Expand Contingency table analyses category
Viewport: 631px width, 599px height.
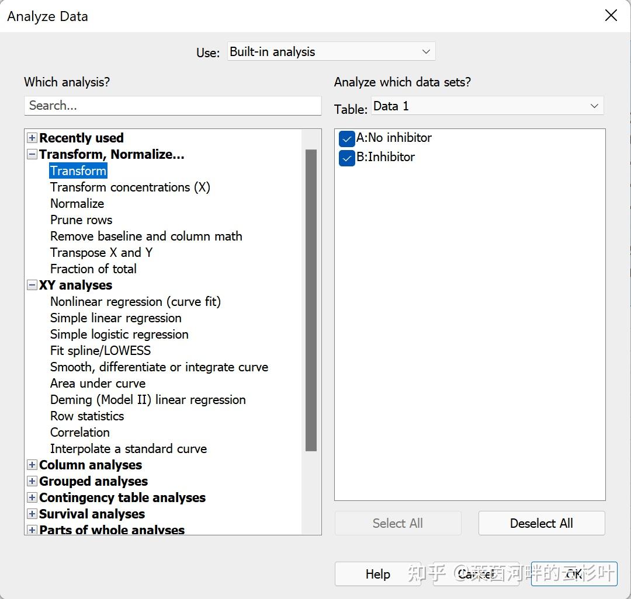point(32,498)
